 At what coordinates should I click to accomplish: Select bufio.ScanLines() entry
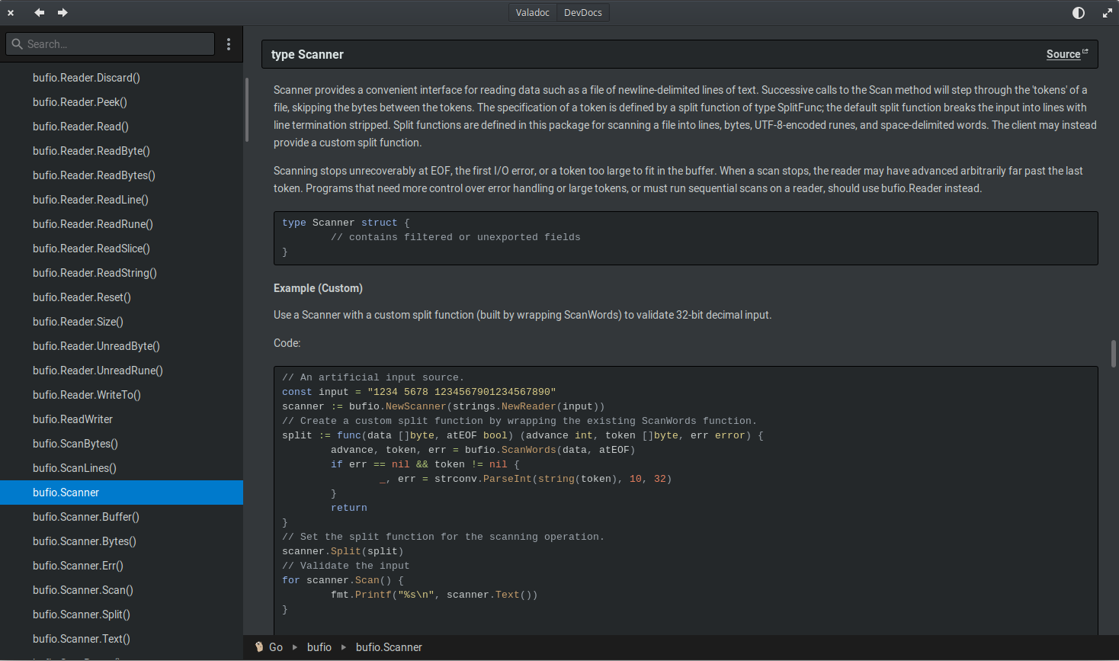click(x=122, y=468)
